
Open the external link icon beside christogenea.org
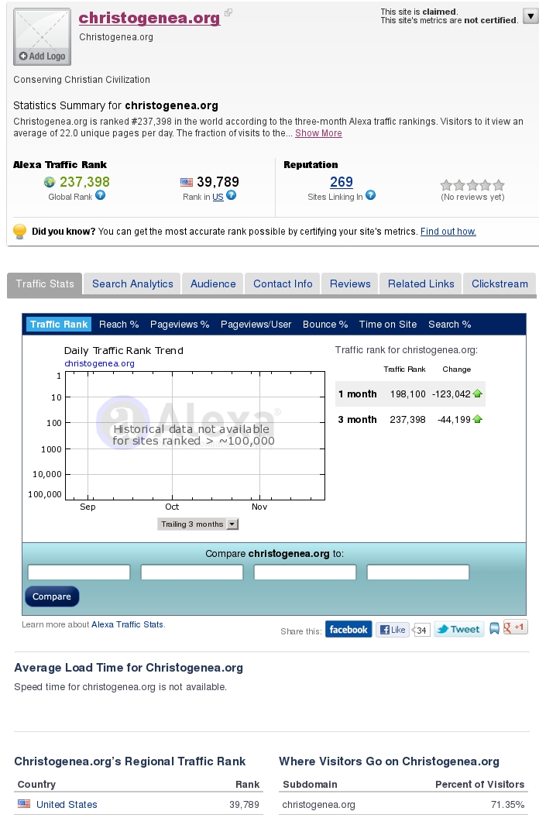(x=228, y=12)
